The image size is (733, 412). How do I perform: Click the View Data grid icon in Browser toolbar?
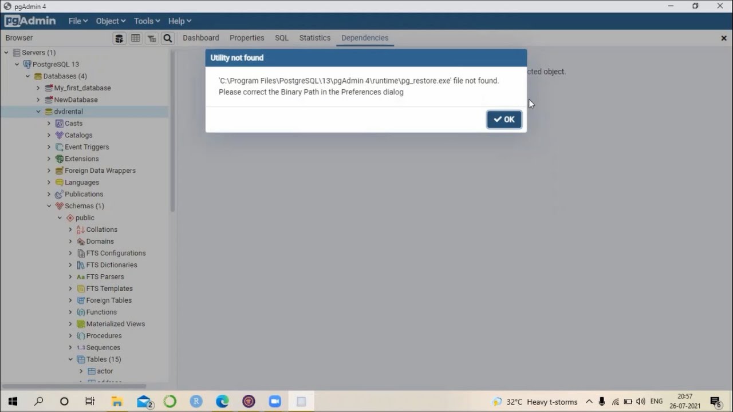pyautogui.click(x=135, y=38)
